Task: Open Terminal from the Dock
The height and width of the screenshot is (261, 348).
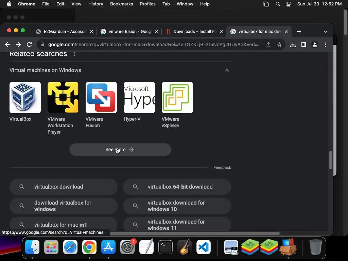Action: [166, 247]
